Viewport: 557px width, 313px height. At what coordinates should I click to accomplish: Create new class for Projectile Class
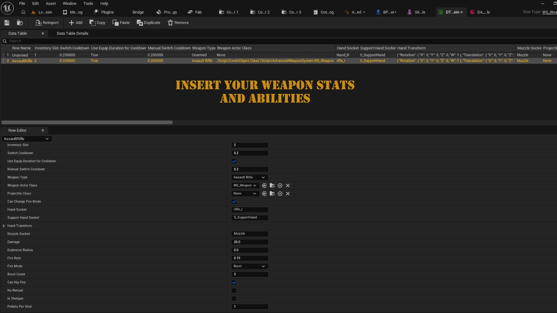coord(280,193)
